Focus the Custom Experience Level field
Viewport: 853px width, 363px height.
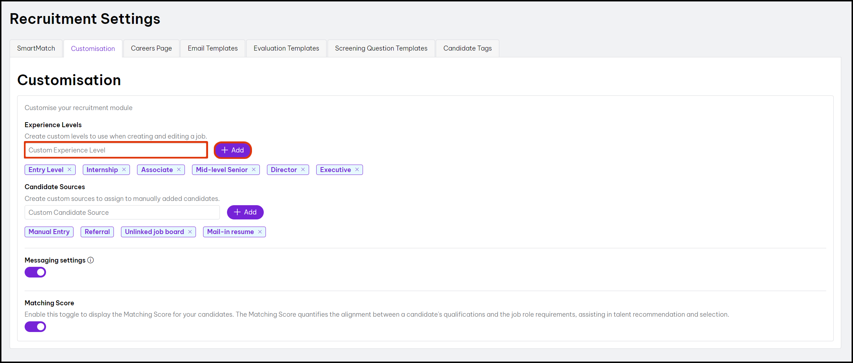click(x=116, y=150)
